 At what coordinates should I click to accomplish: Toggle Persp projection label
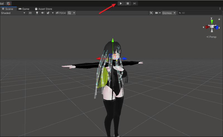point(211,37)
